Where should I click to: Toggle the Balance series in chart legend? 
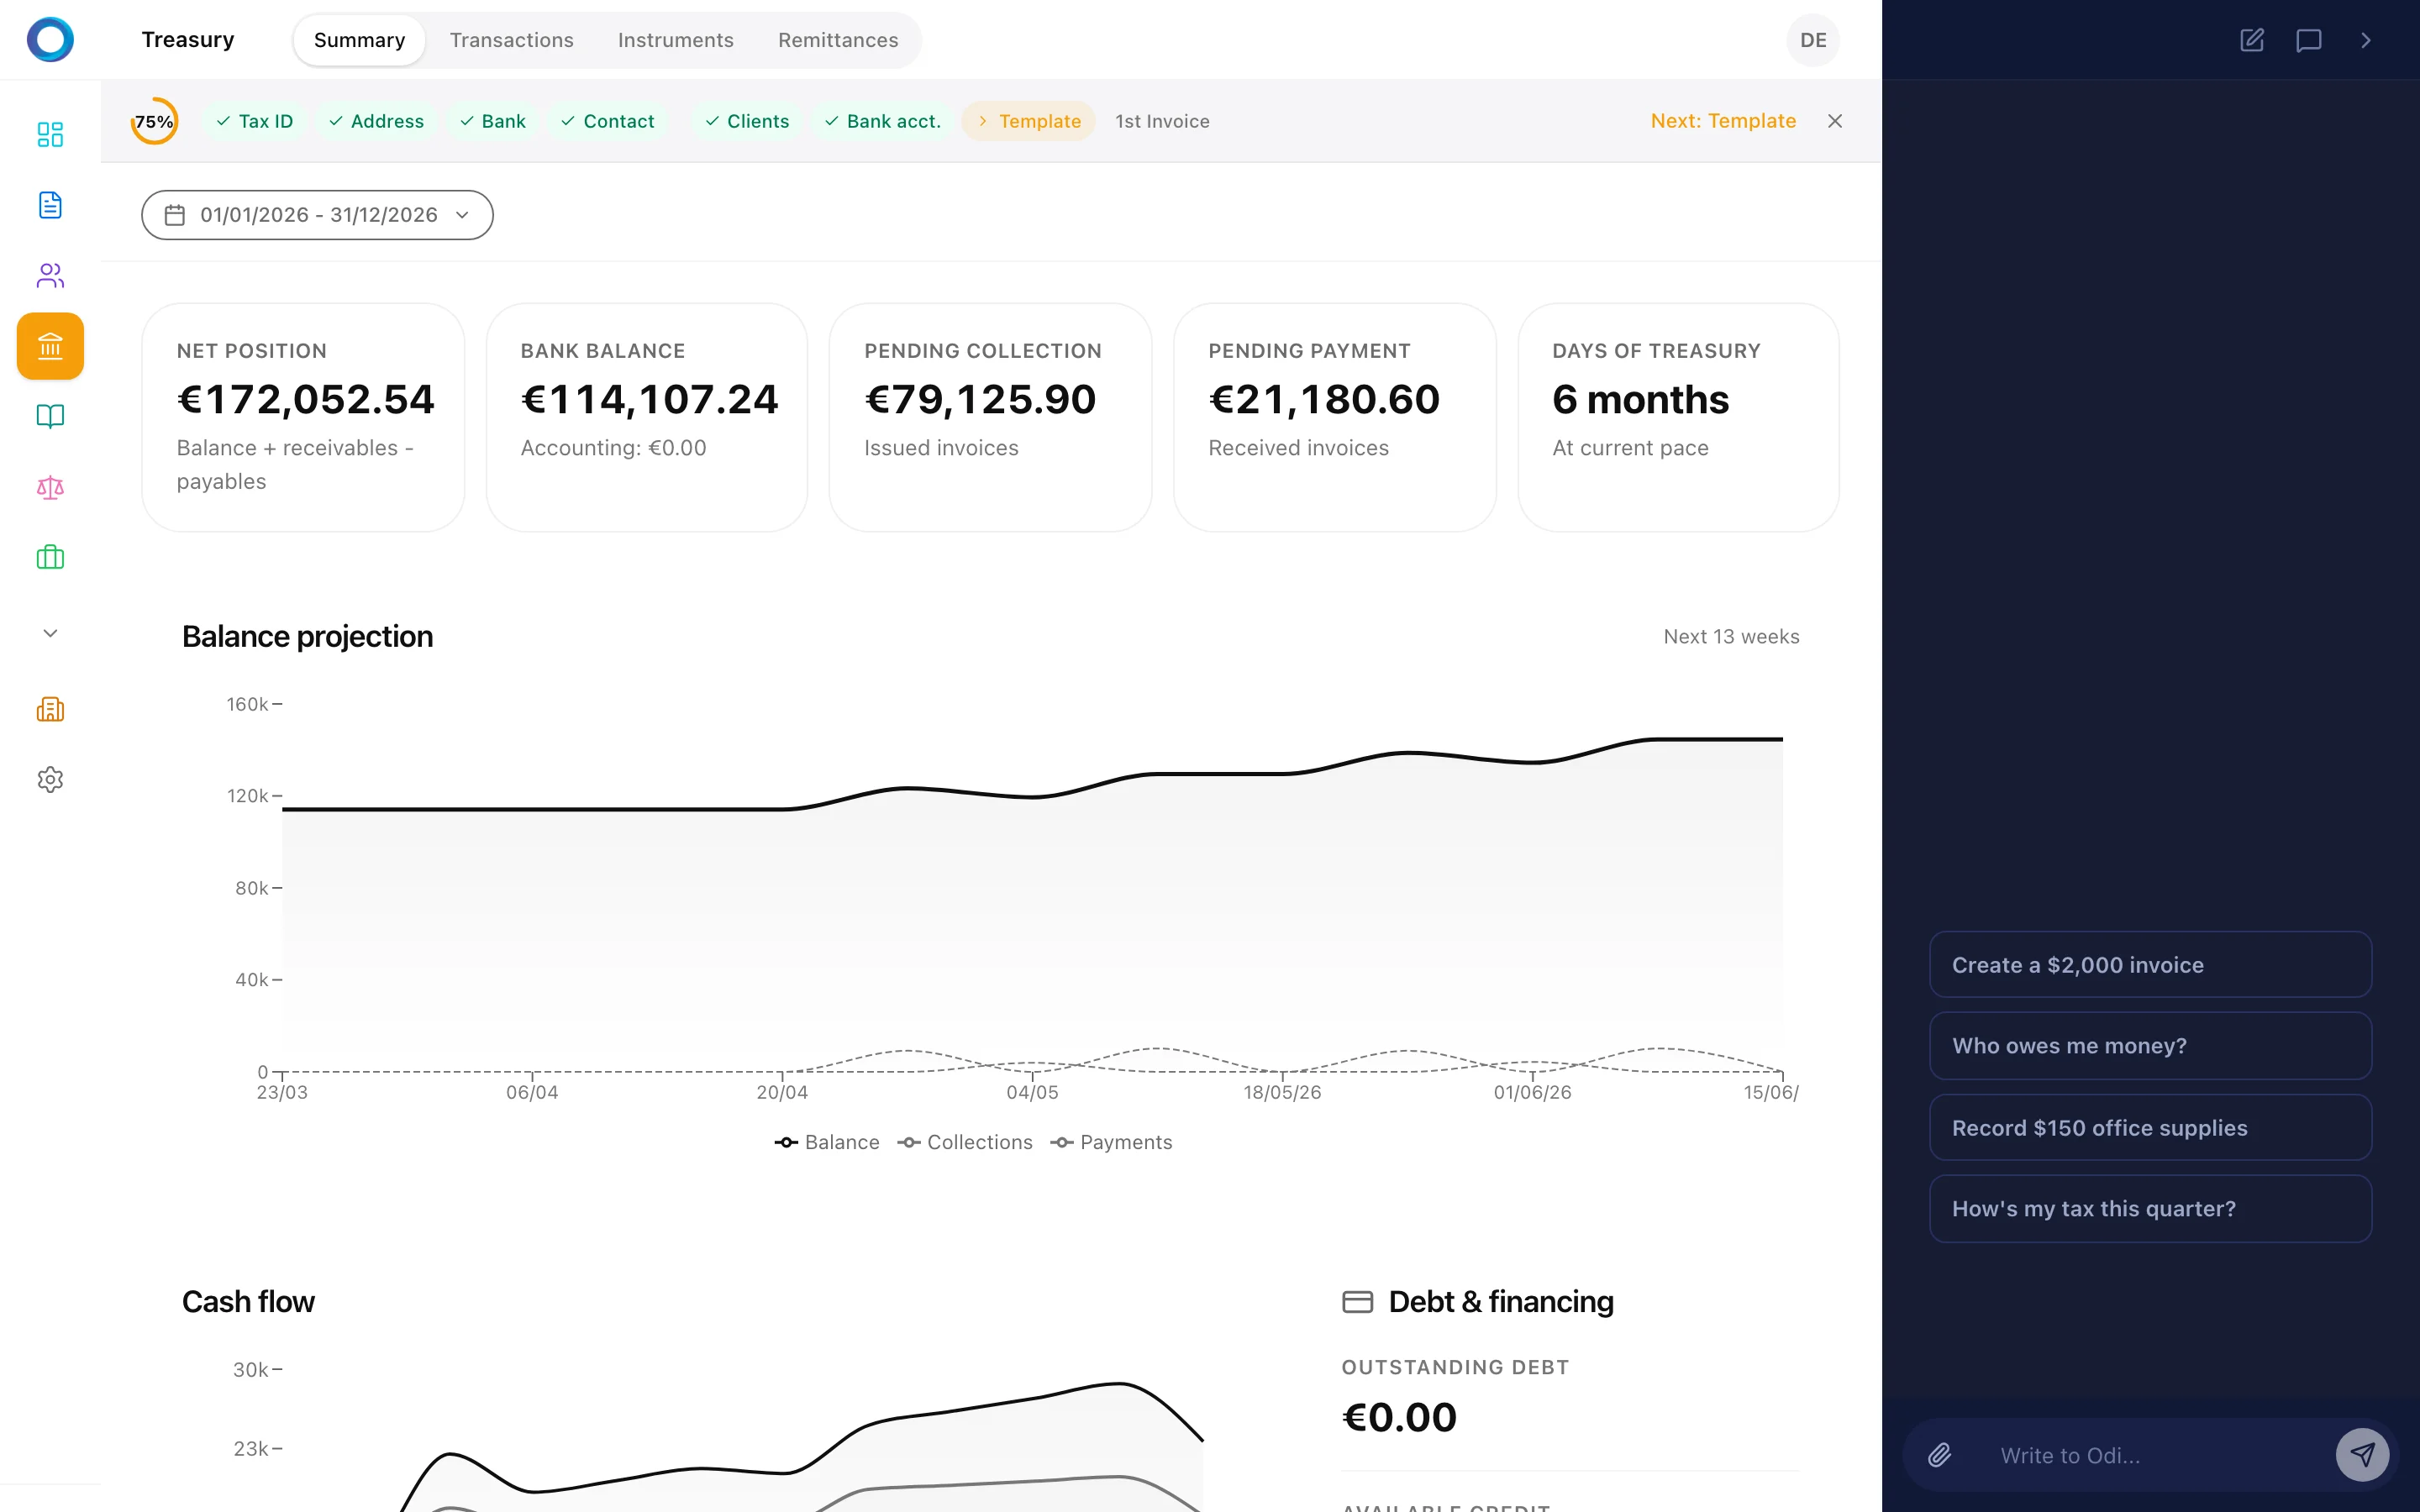point(827,1142)
